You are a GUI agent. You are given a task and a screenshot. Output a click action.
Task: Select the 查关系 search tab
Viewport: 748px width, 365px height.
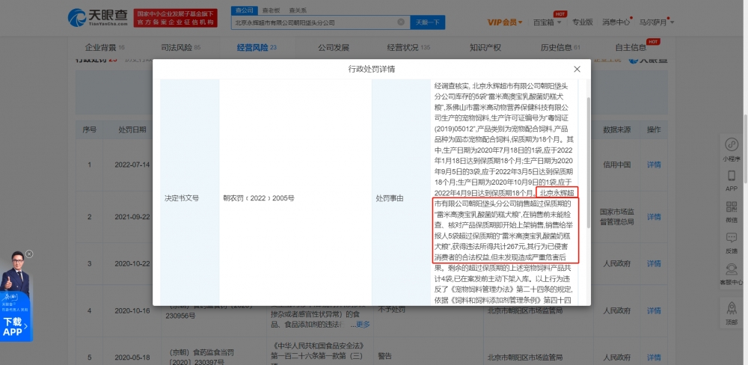click(x=298, y=10)
